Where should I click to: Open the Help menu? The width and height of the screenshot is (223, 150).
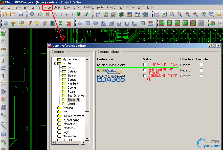(150, 7)
